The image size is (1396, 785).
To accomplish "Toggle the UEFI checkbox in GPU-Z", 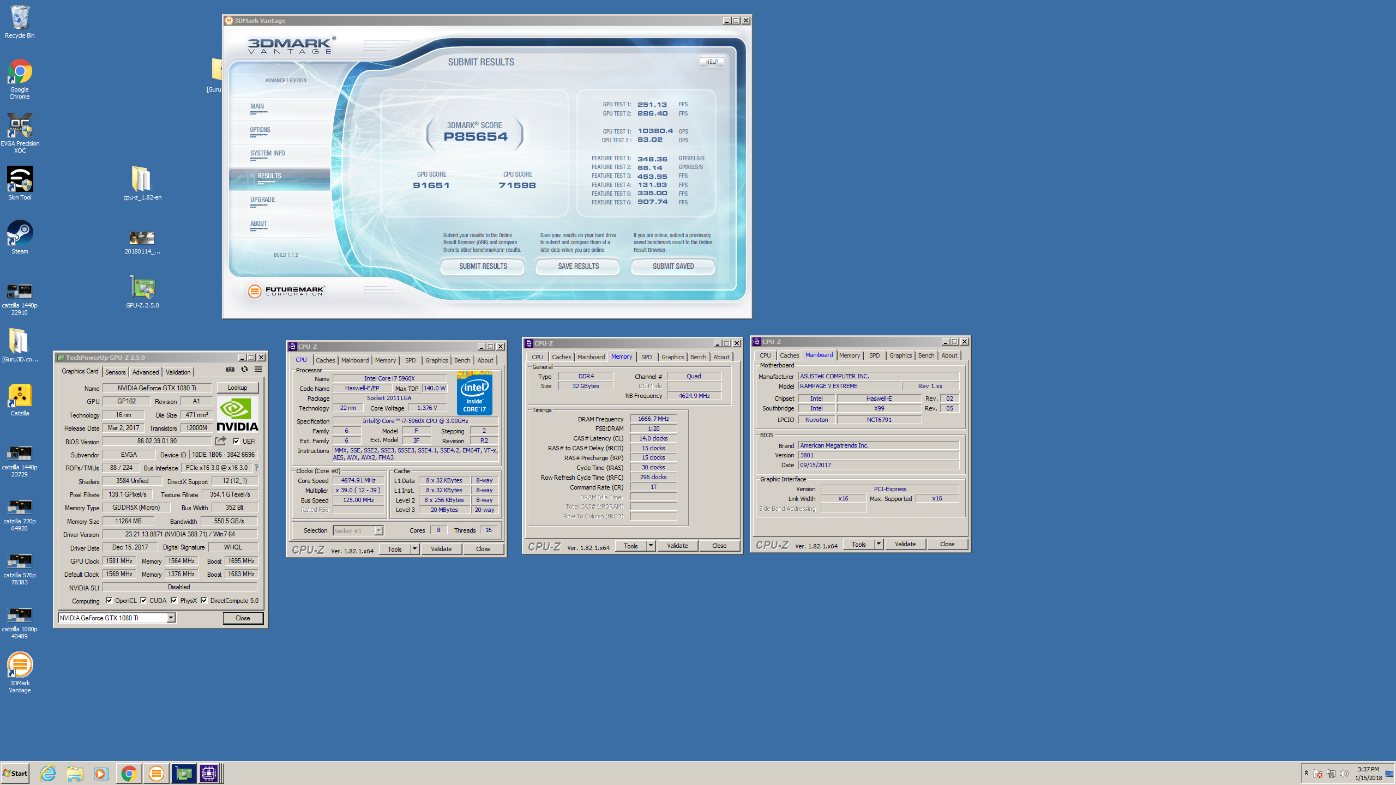I will pyautogui.click(x=236, y=441).
